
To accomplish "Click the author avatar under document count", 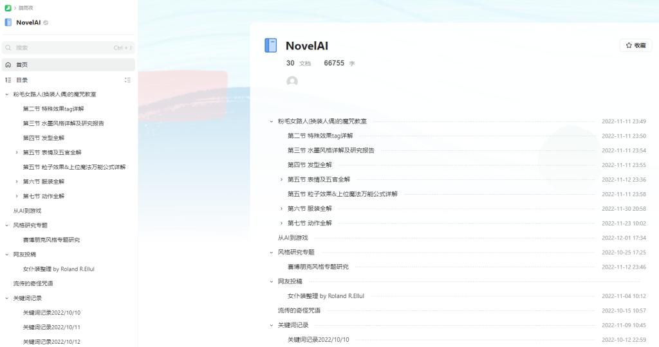I will 292,82.
